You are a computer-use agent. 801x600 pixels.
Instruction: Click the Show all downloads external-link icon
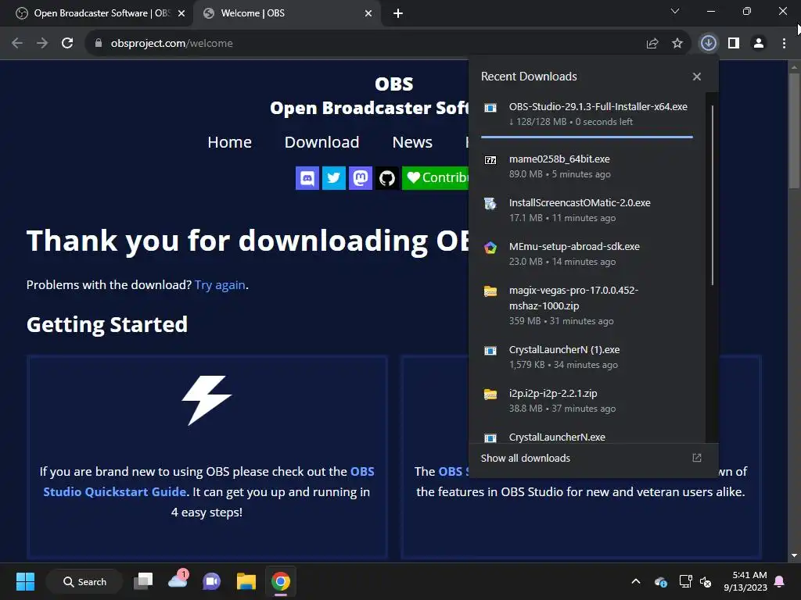point(697,458)
